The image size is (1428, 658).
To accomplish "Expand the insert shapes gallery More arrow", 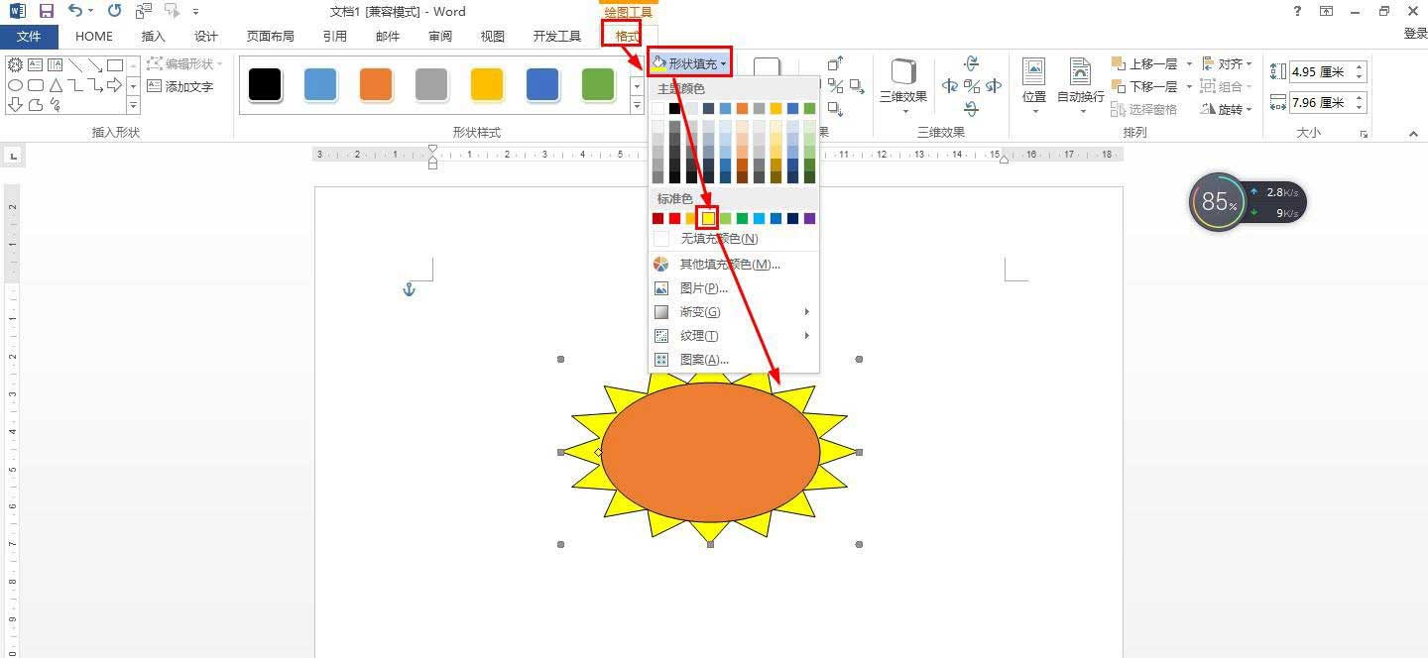I will (x=133, y=105).
